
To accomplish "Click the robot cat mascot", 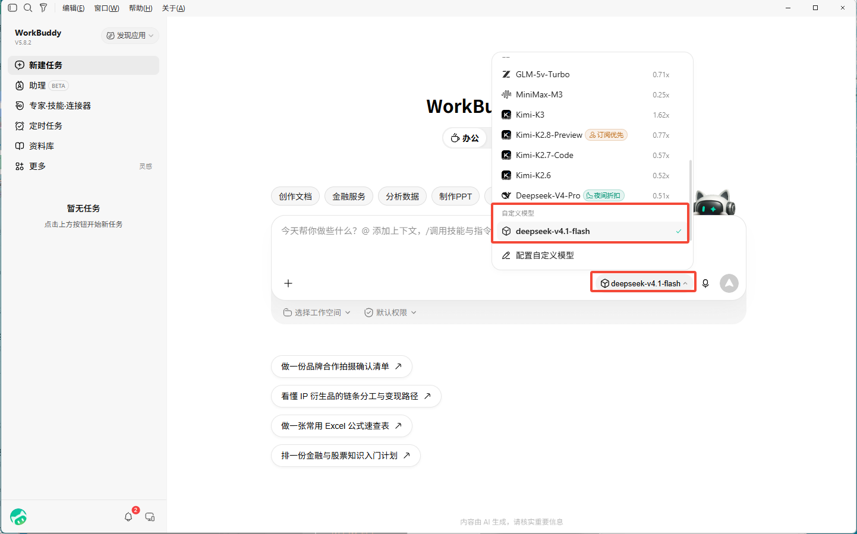I will point(715,203).
